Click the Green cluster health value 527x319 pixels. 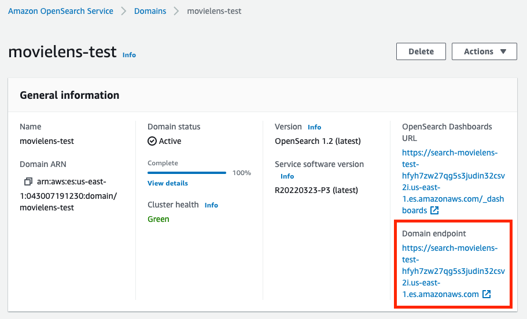tap(159, 219)
